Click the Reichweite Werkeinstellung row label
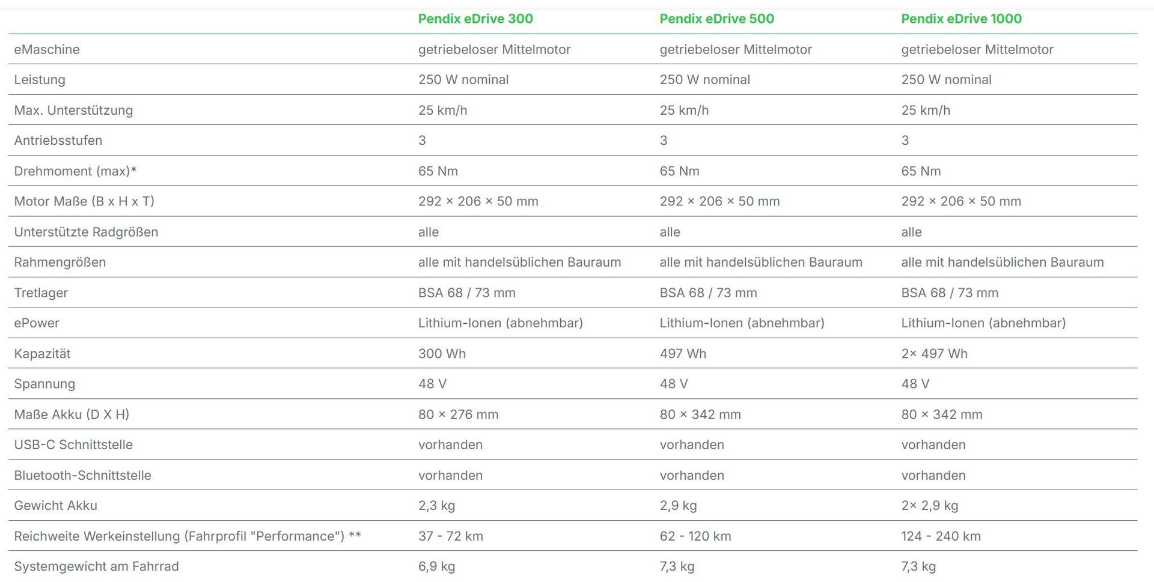 187,536
